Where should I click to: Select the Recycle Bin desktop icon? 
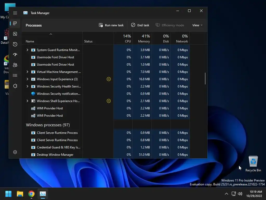click(253, 164)
